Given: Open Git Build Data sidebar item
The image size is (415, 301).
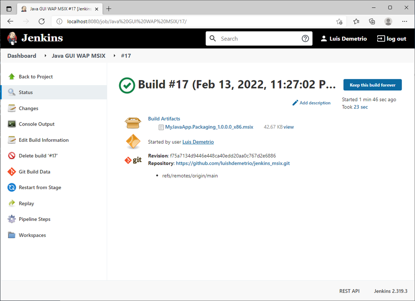Looking at the screenshot, I should 54,172.
